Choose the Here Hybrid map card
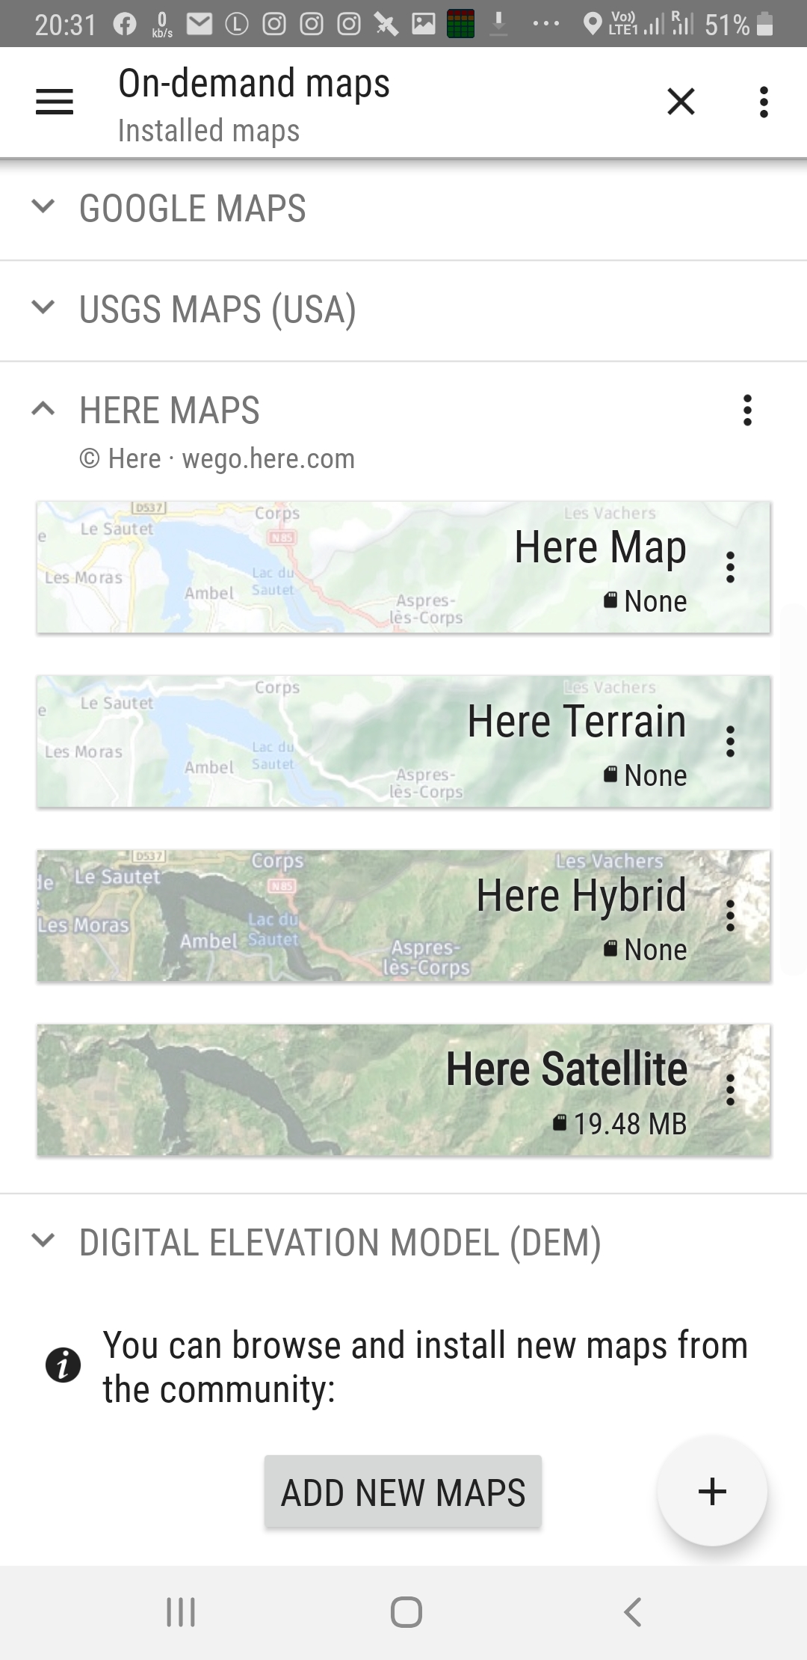The image size is (807, 1660). pyautogui.click(x=299, y=916)
